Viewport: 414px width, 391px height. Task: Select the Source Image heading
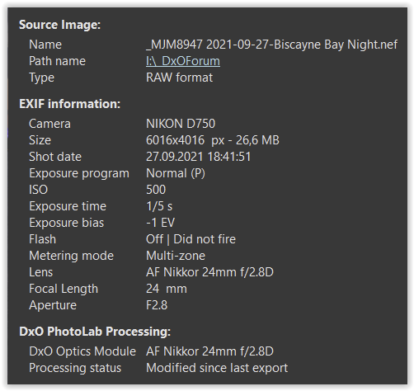click(x=59, y=25)
